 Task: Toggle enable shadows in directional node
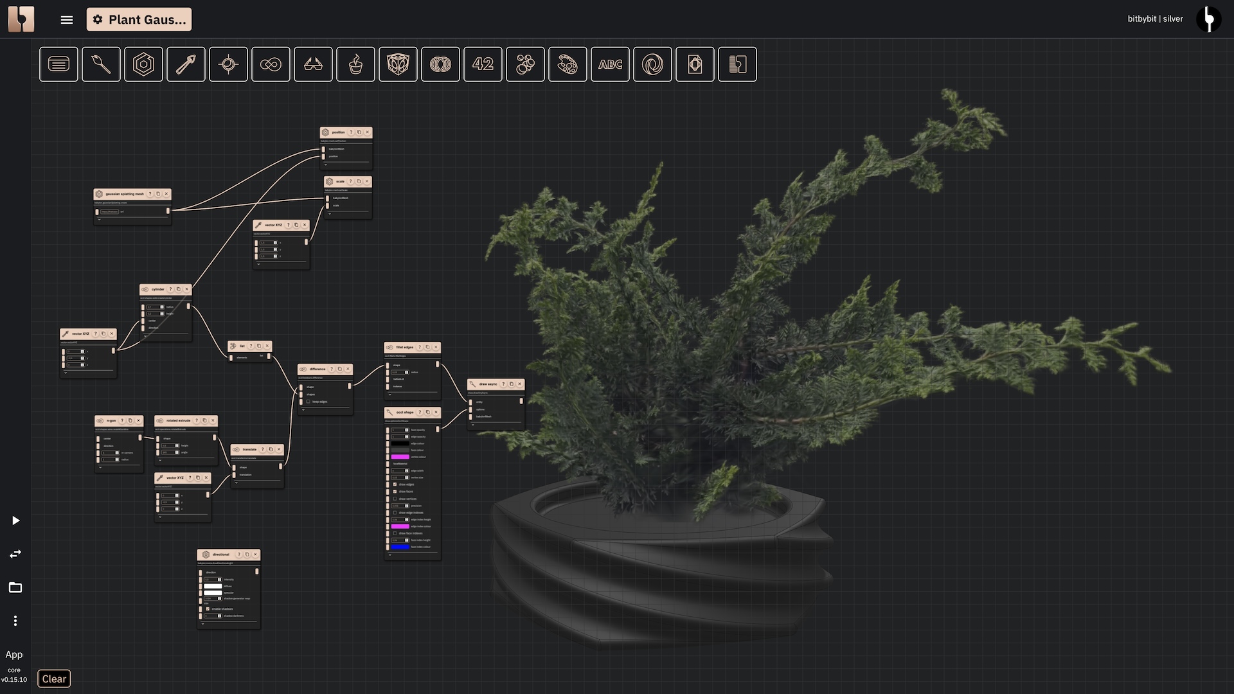(x=208, y=609)
